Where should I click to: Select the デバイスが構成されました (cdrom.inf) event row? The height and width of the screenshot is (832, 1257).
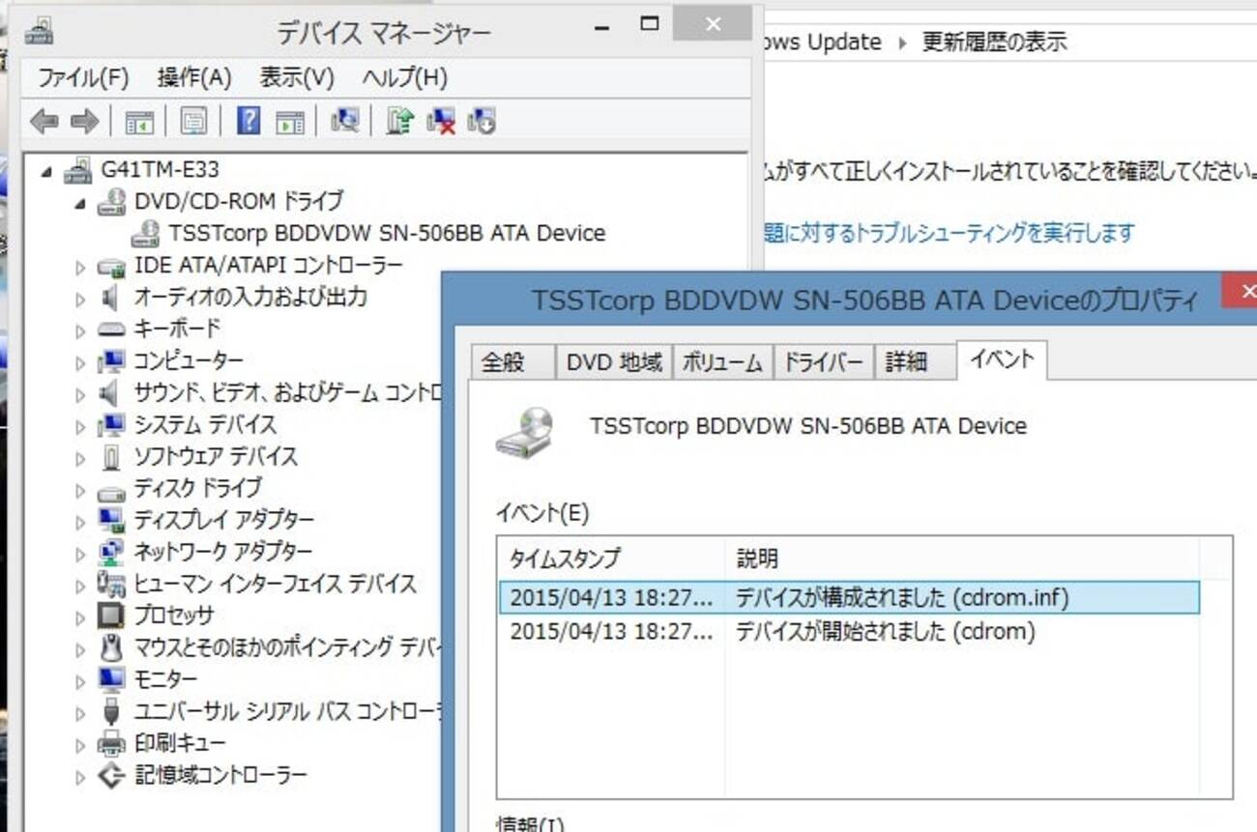[849, 597]
